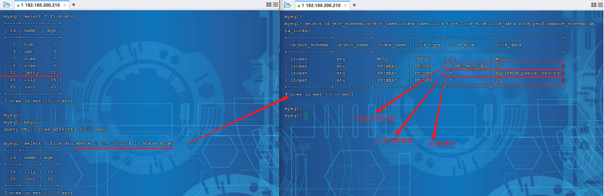Open session folder in right pane
604x196 pixels.
tap(287, 5)
